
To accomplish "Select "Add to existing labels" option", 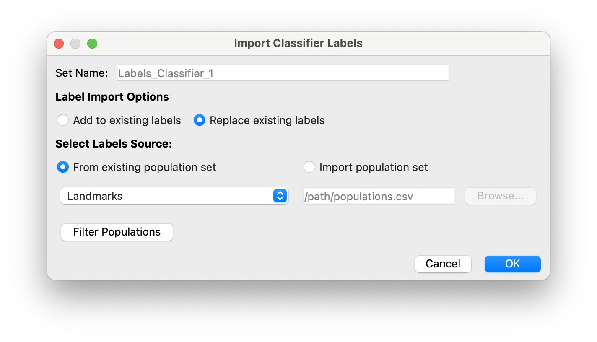I will pyautogui.click(x=63, y=120).
